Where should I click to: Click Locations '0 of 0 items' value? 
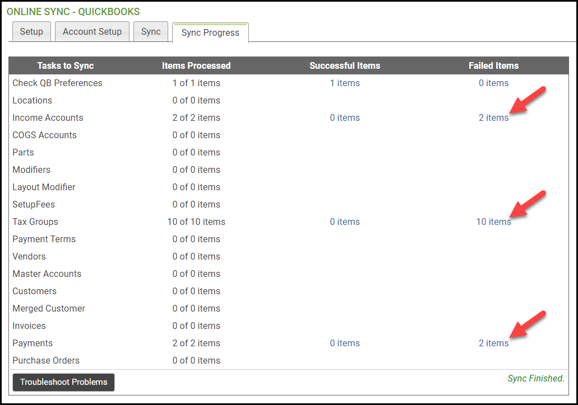click(196, 101)
